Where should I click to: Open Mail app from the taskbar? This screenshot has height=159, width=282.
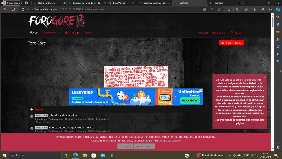click(x=103, y=155)
